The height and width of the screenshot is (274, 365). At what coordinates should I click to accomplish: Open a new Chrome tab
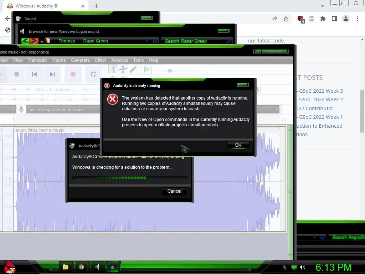pos(96,6)
